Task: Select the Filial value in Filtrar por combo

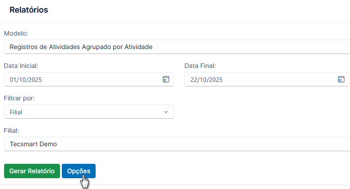Action: 88,112
